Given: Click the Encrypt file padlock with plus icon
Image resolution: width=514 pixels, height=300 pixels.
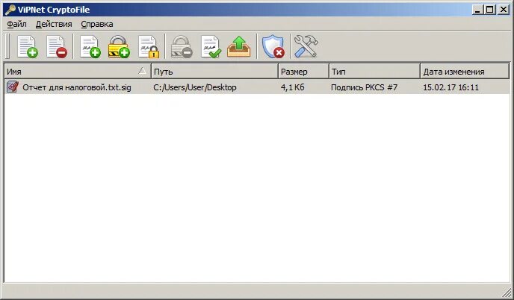Looking at the screenshot, I should [x=119, y=46].
